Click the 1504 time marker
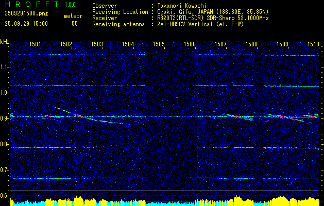 coord(128,44)
